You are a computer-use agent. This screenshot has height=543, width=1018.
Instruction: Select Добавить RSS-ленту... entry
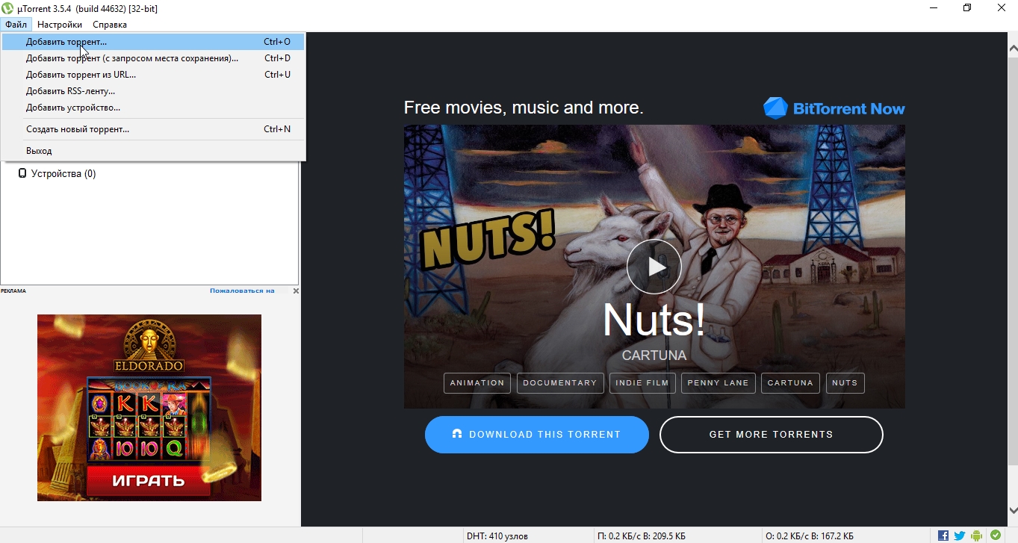pos(152,91)
